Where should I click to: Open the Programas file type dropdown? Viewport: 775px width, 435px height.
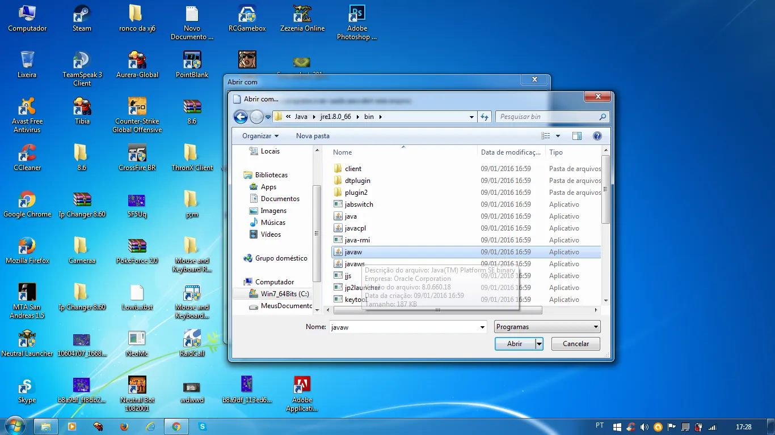(547, 327)
